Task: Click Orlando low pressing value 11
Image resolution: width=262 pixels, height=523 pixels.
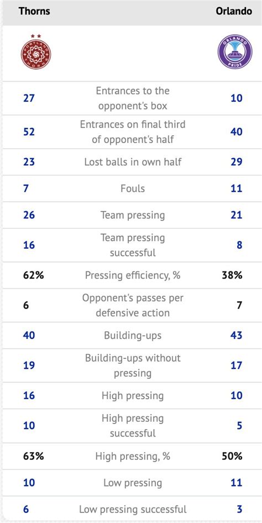Action: [237, 483]
